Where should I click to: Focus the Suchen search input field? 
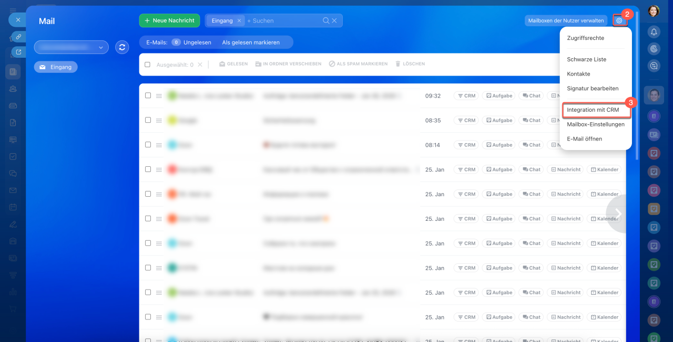pyautogui.click(x=284, y=20)
